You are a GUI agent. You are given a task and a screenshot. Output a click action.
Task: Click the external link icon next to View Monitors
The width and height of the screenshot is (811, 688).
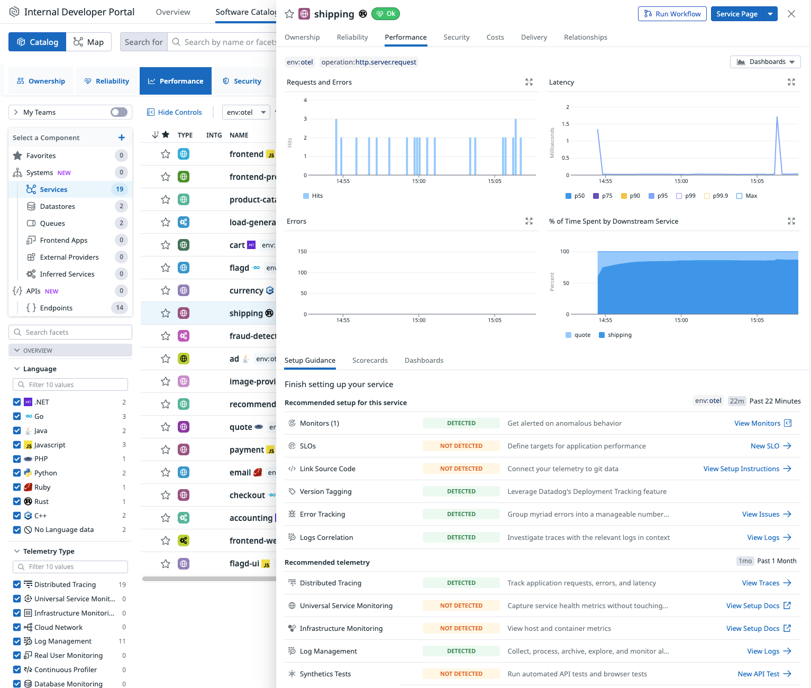pos(788,423)
